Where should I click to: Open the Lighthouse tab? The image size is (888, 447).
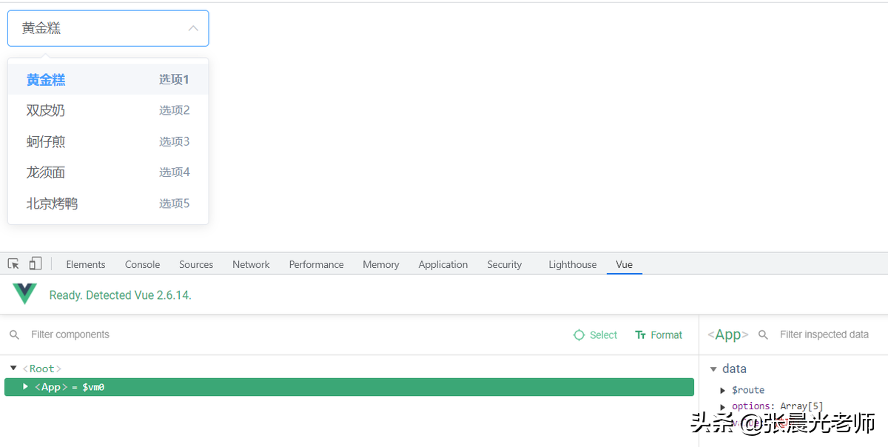coord(573,264)
